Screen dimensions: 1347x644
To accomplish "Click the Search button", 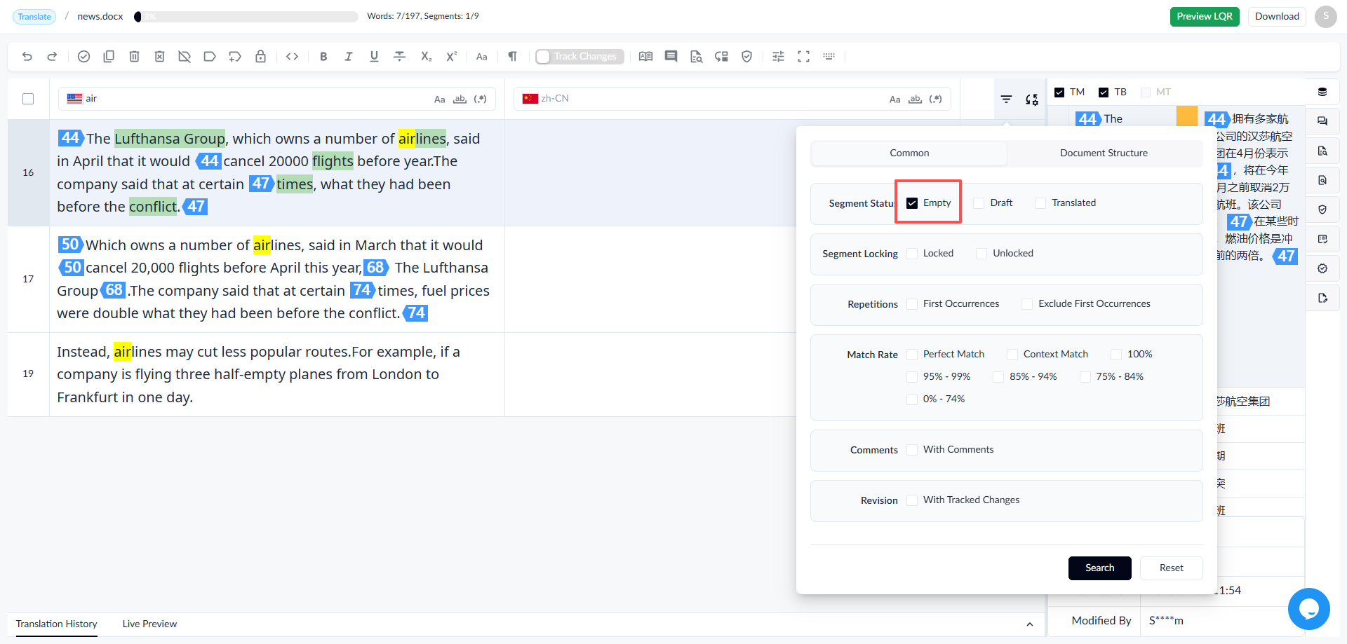I will pyautogui.click(x=1099, y=568).
